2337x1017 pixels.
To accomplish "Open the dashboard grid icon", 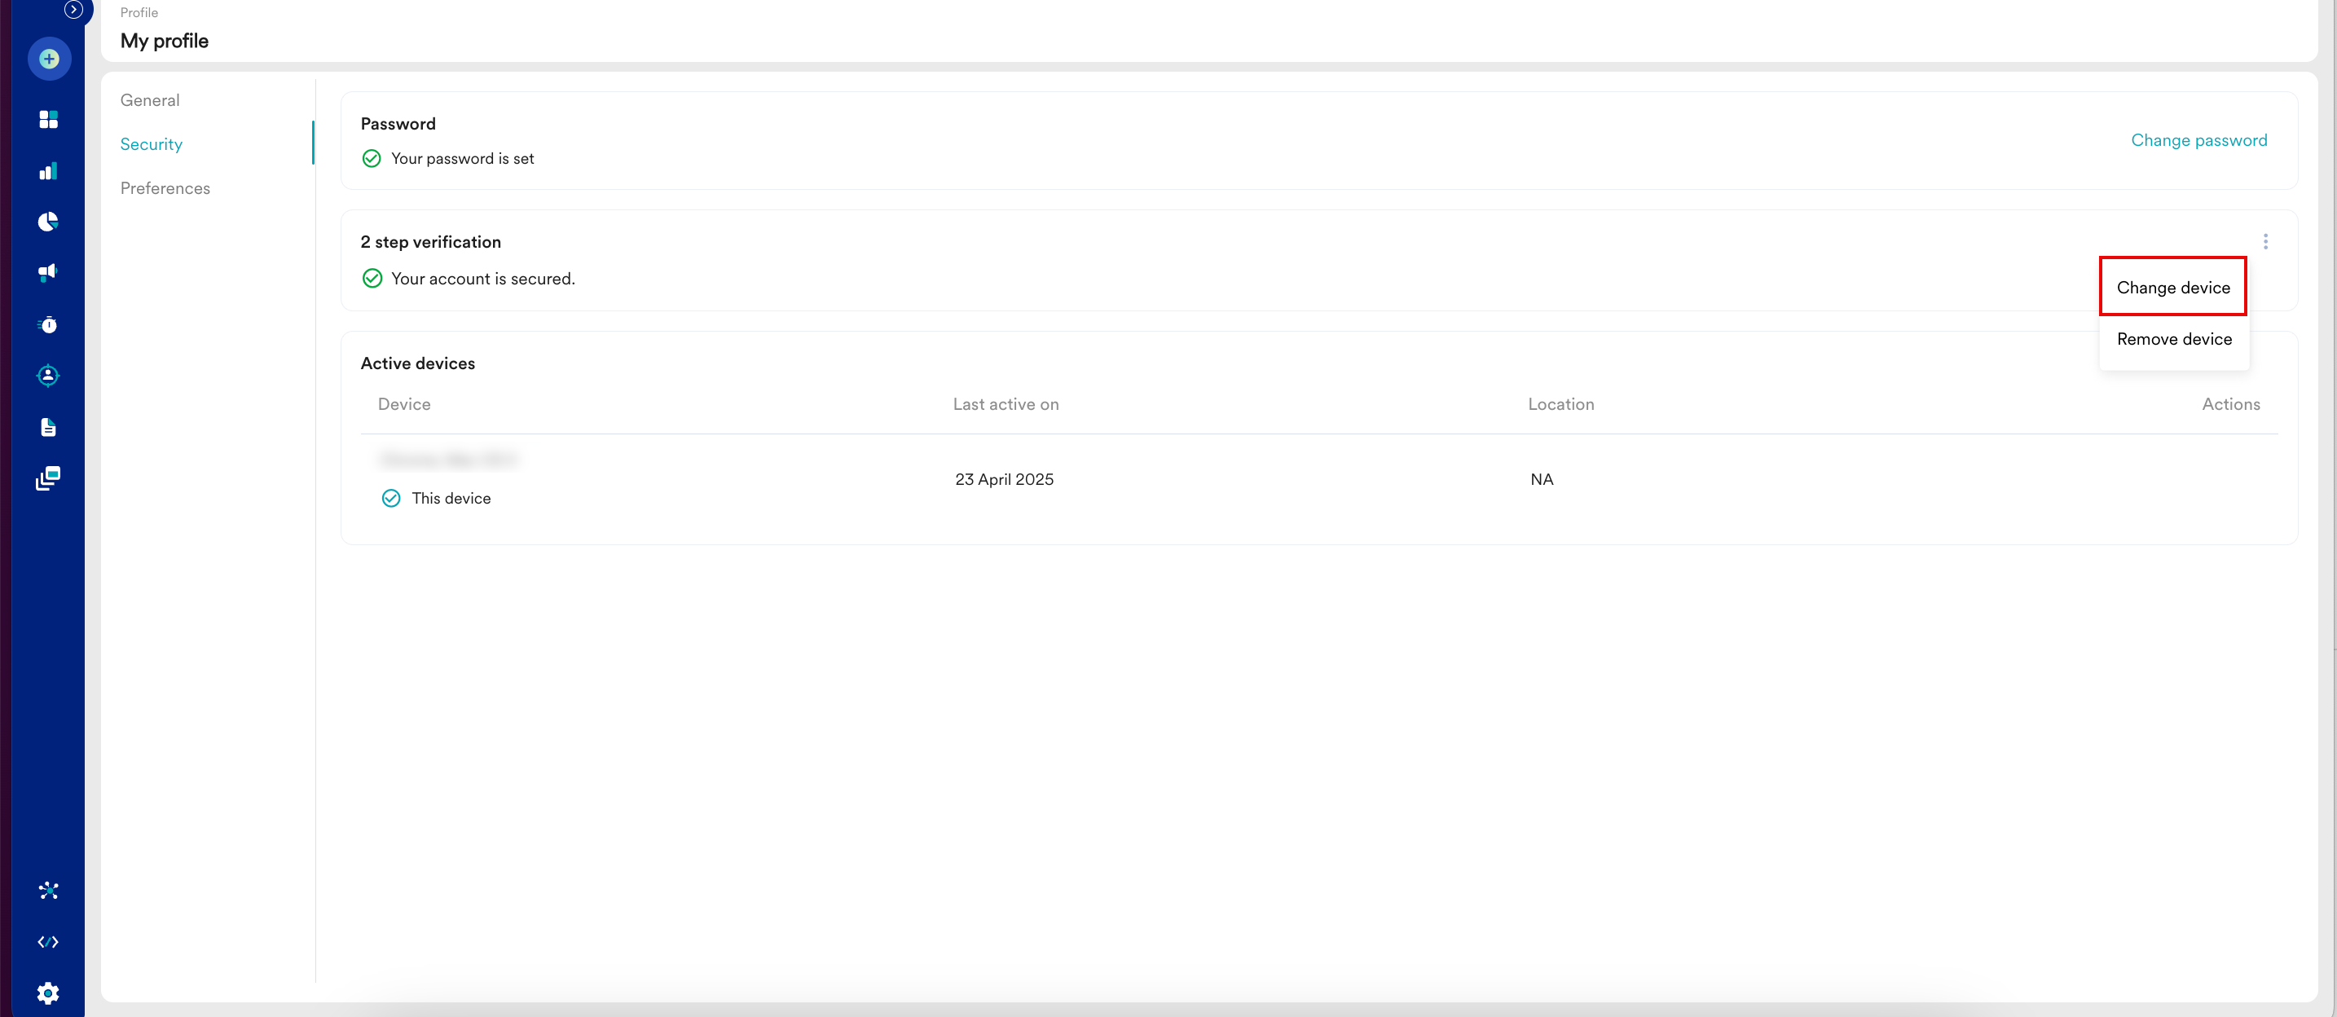I will [x=49, y=120].
